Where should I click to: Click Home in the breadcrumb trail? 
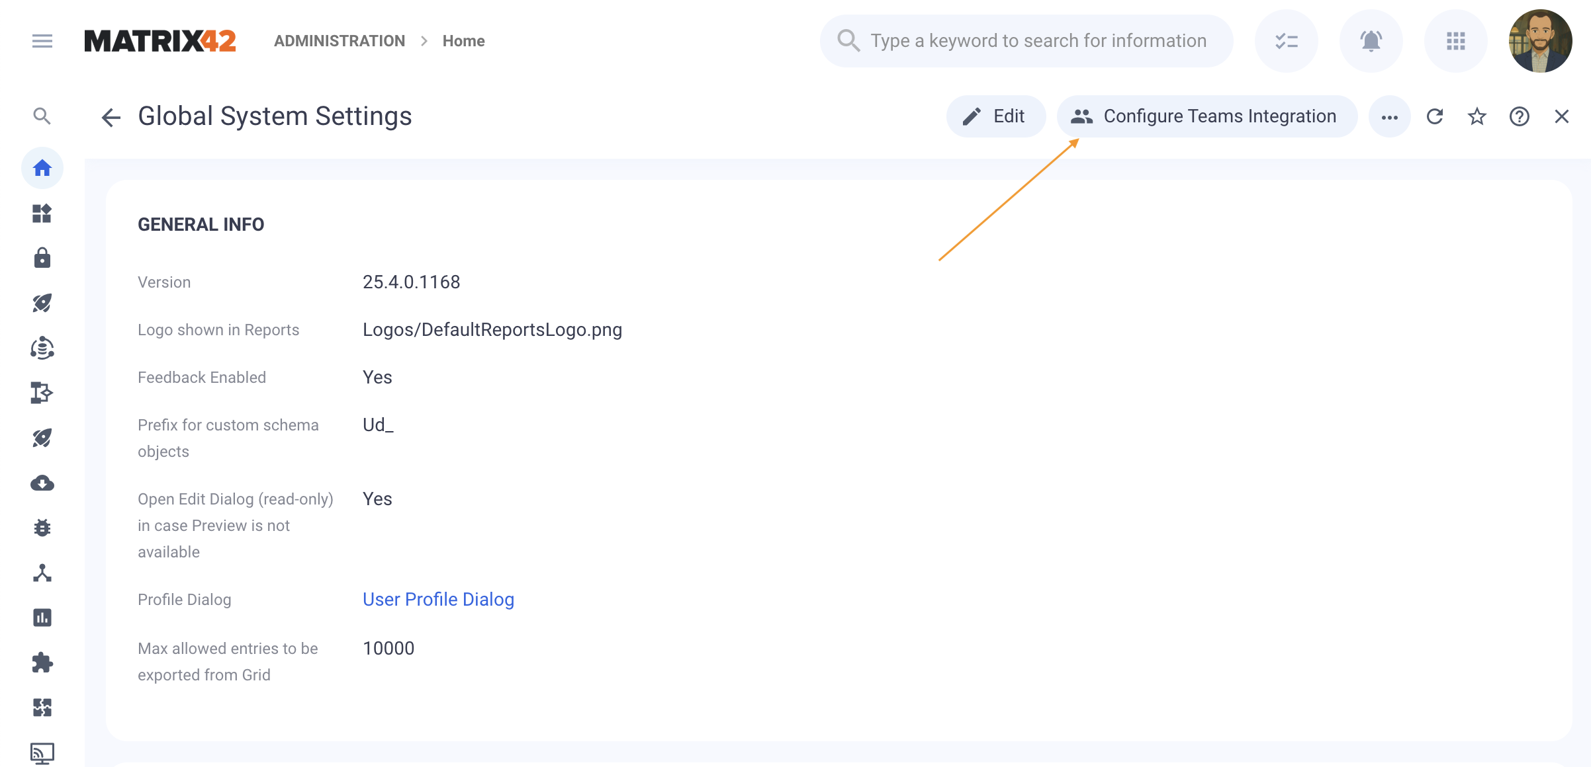click(463, 40)
